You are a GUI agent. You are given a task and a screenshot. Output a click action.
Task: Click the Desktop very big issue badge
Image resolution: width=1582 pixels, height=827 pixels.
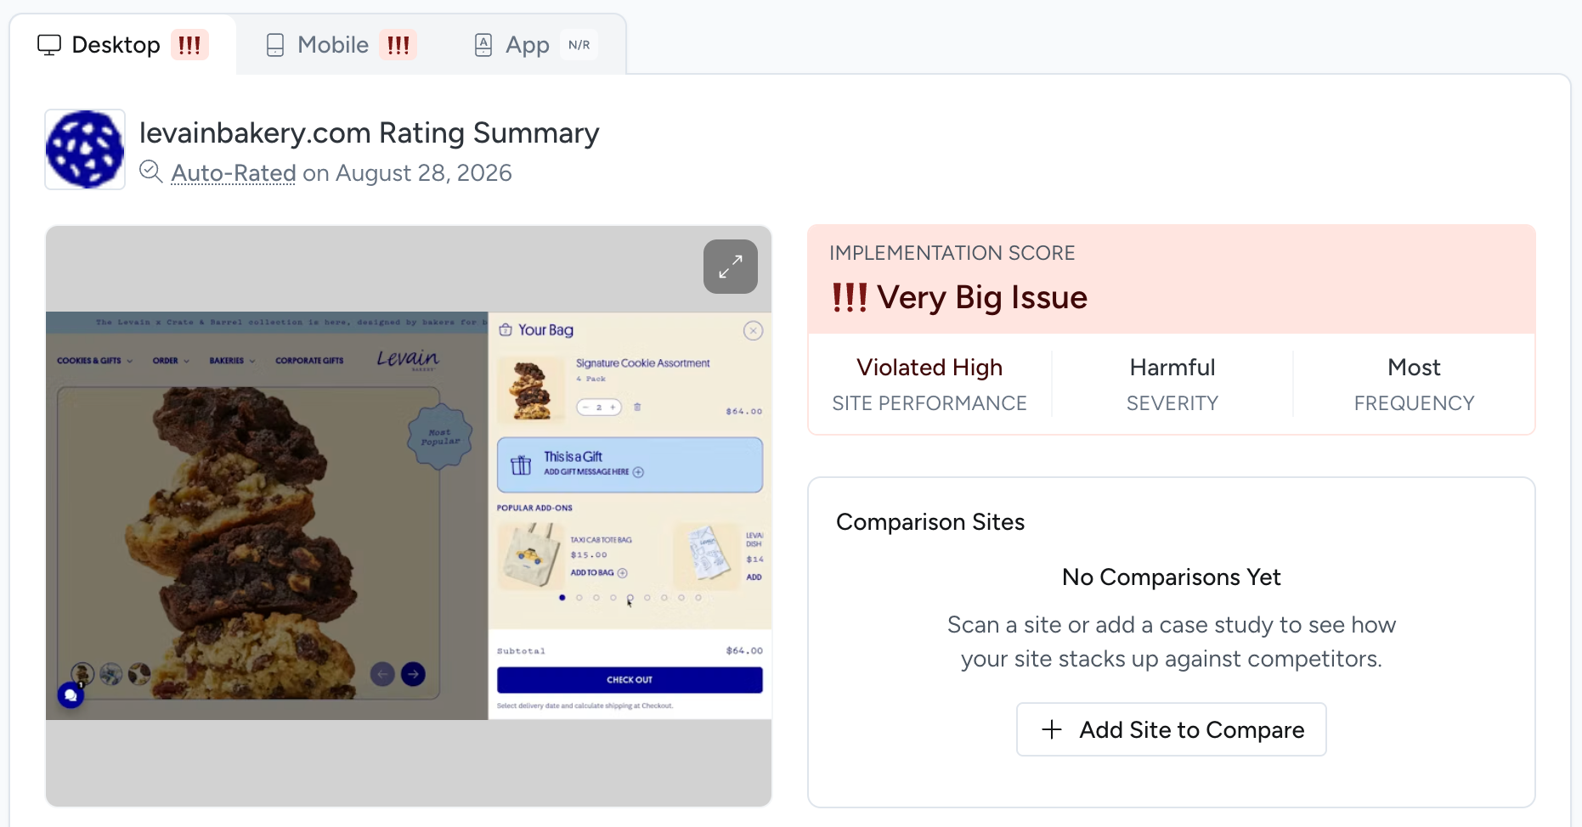(189, 45)
